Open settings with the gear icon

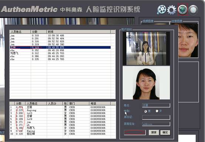click(x=172, y=10)
